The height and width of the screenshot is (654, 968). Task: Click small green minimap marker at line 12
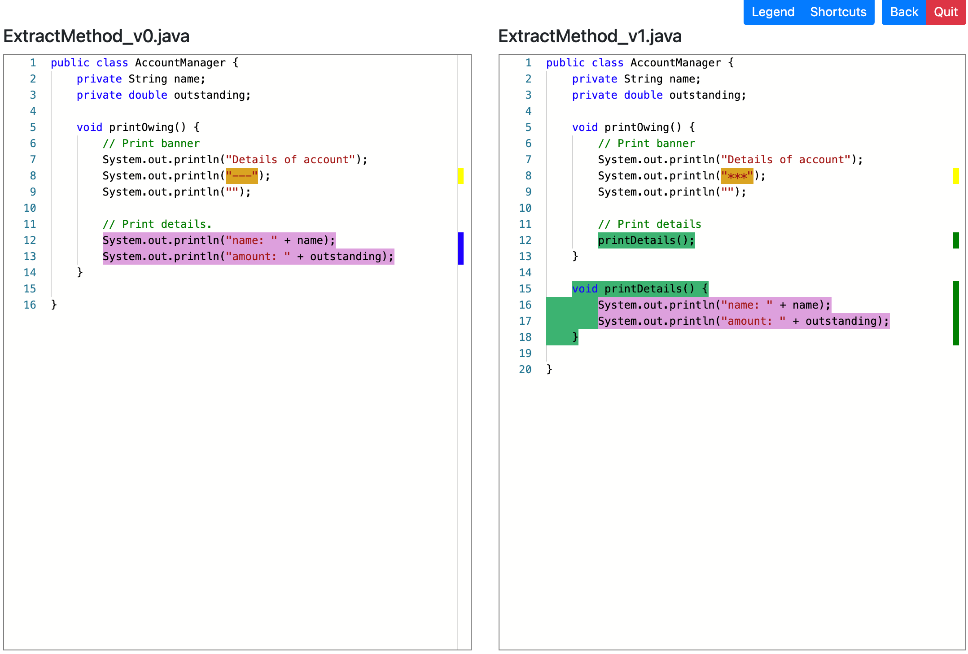click(956, 240)
